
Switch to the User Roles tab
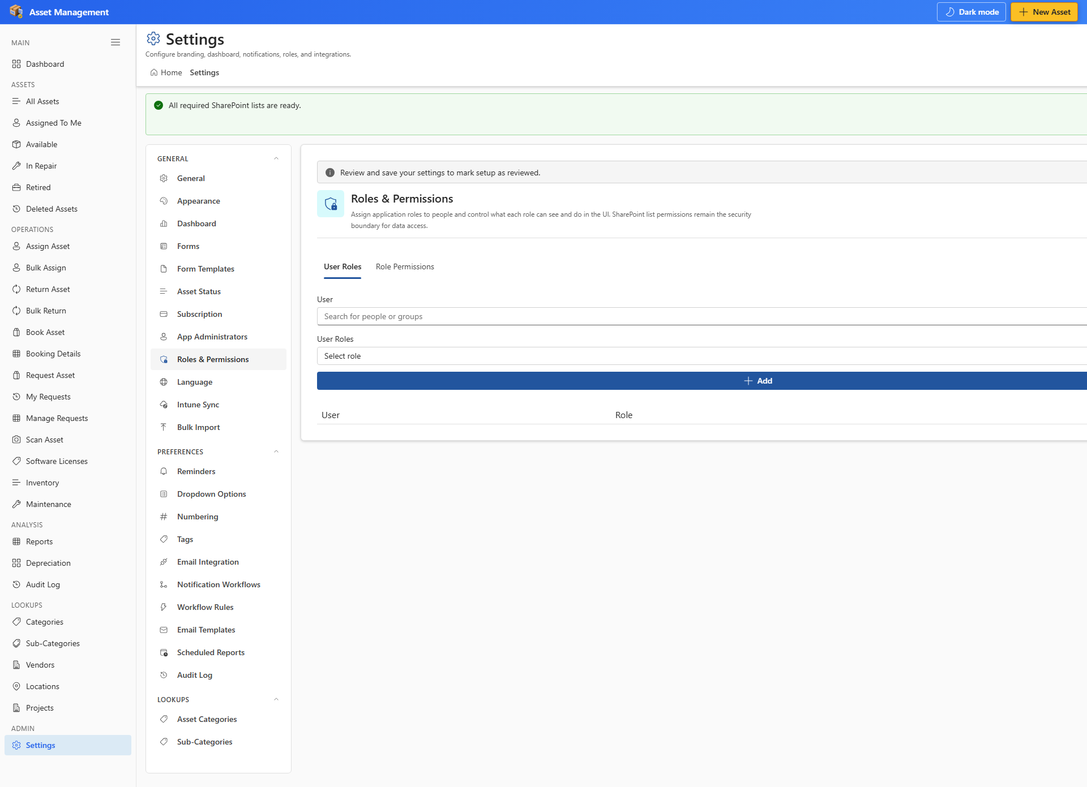point(343,266)
